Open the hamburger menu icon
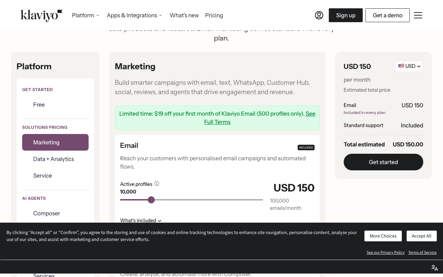The image size is (443, 277). click(x=418, y=15)
